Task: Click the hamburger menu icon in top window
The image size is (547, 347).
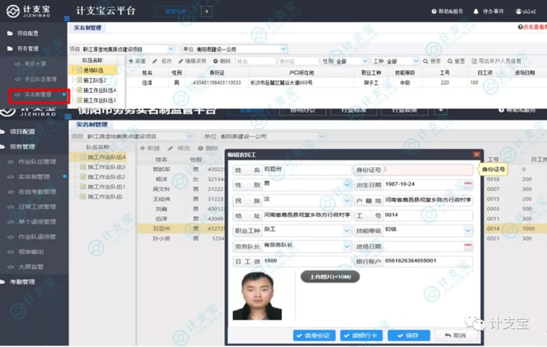Action: (67, 18)
